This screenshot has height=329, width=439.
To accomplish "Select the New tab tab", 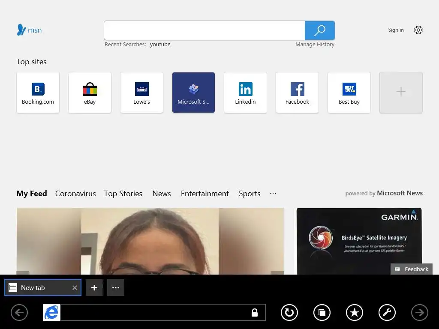I will point(43,287).
